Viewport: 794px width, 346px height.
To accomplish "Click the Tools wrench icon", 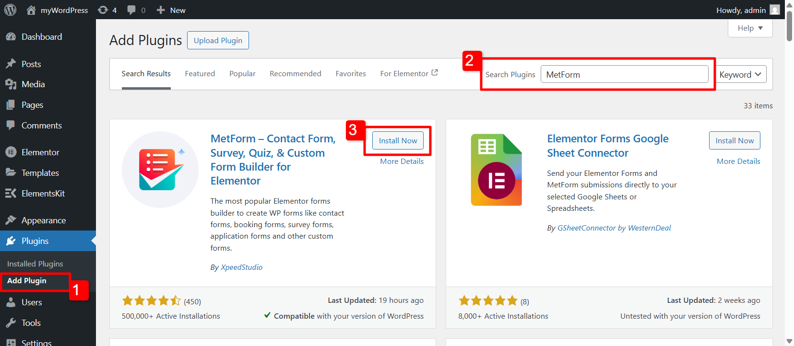I will (11, 323).
